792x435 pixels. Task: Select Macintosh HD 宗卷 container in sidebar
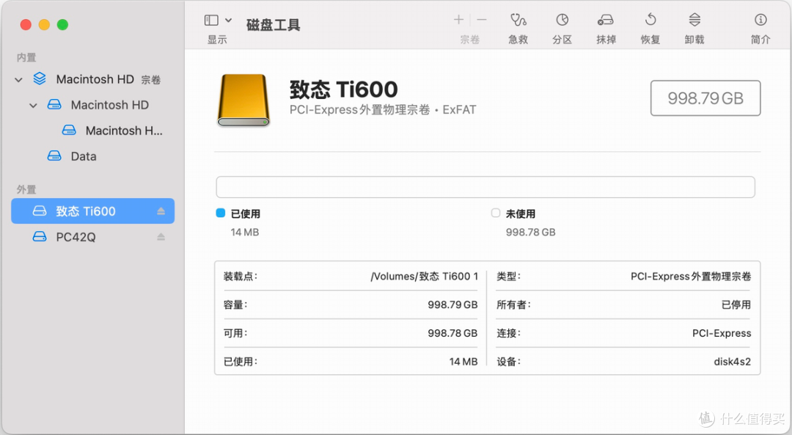93,79
